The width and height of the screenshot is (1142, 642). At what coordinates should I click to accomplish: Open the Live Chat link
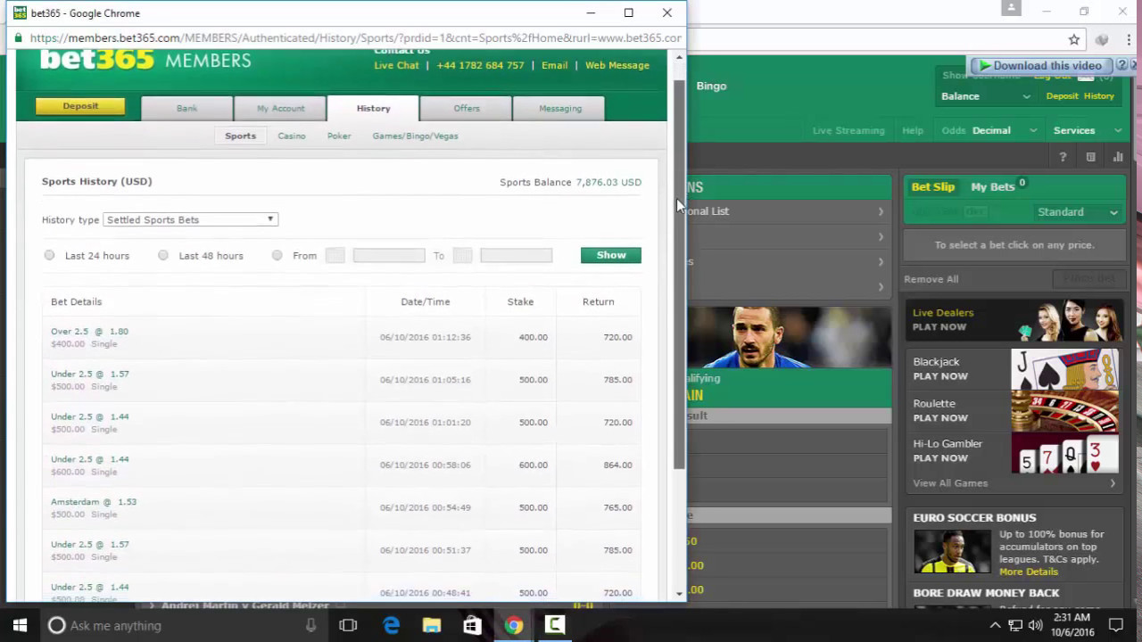tap(396, 65)
